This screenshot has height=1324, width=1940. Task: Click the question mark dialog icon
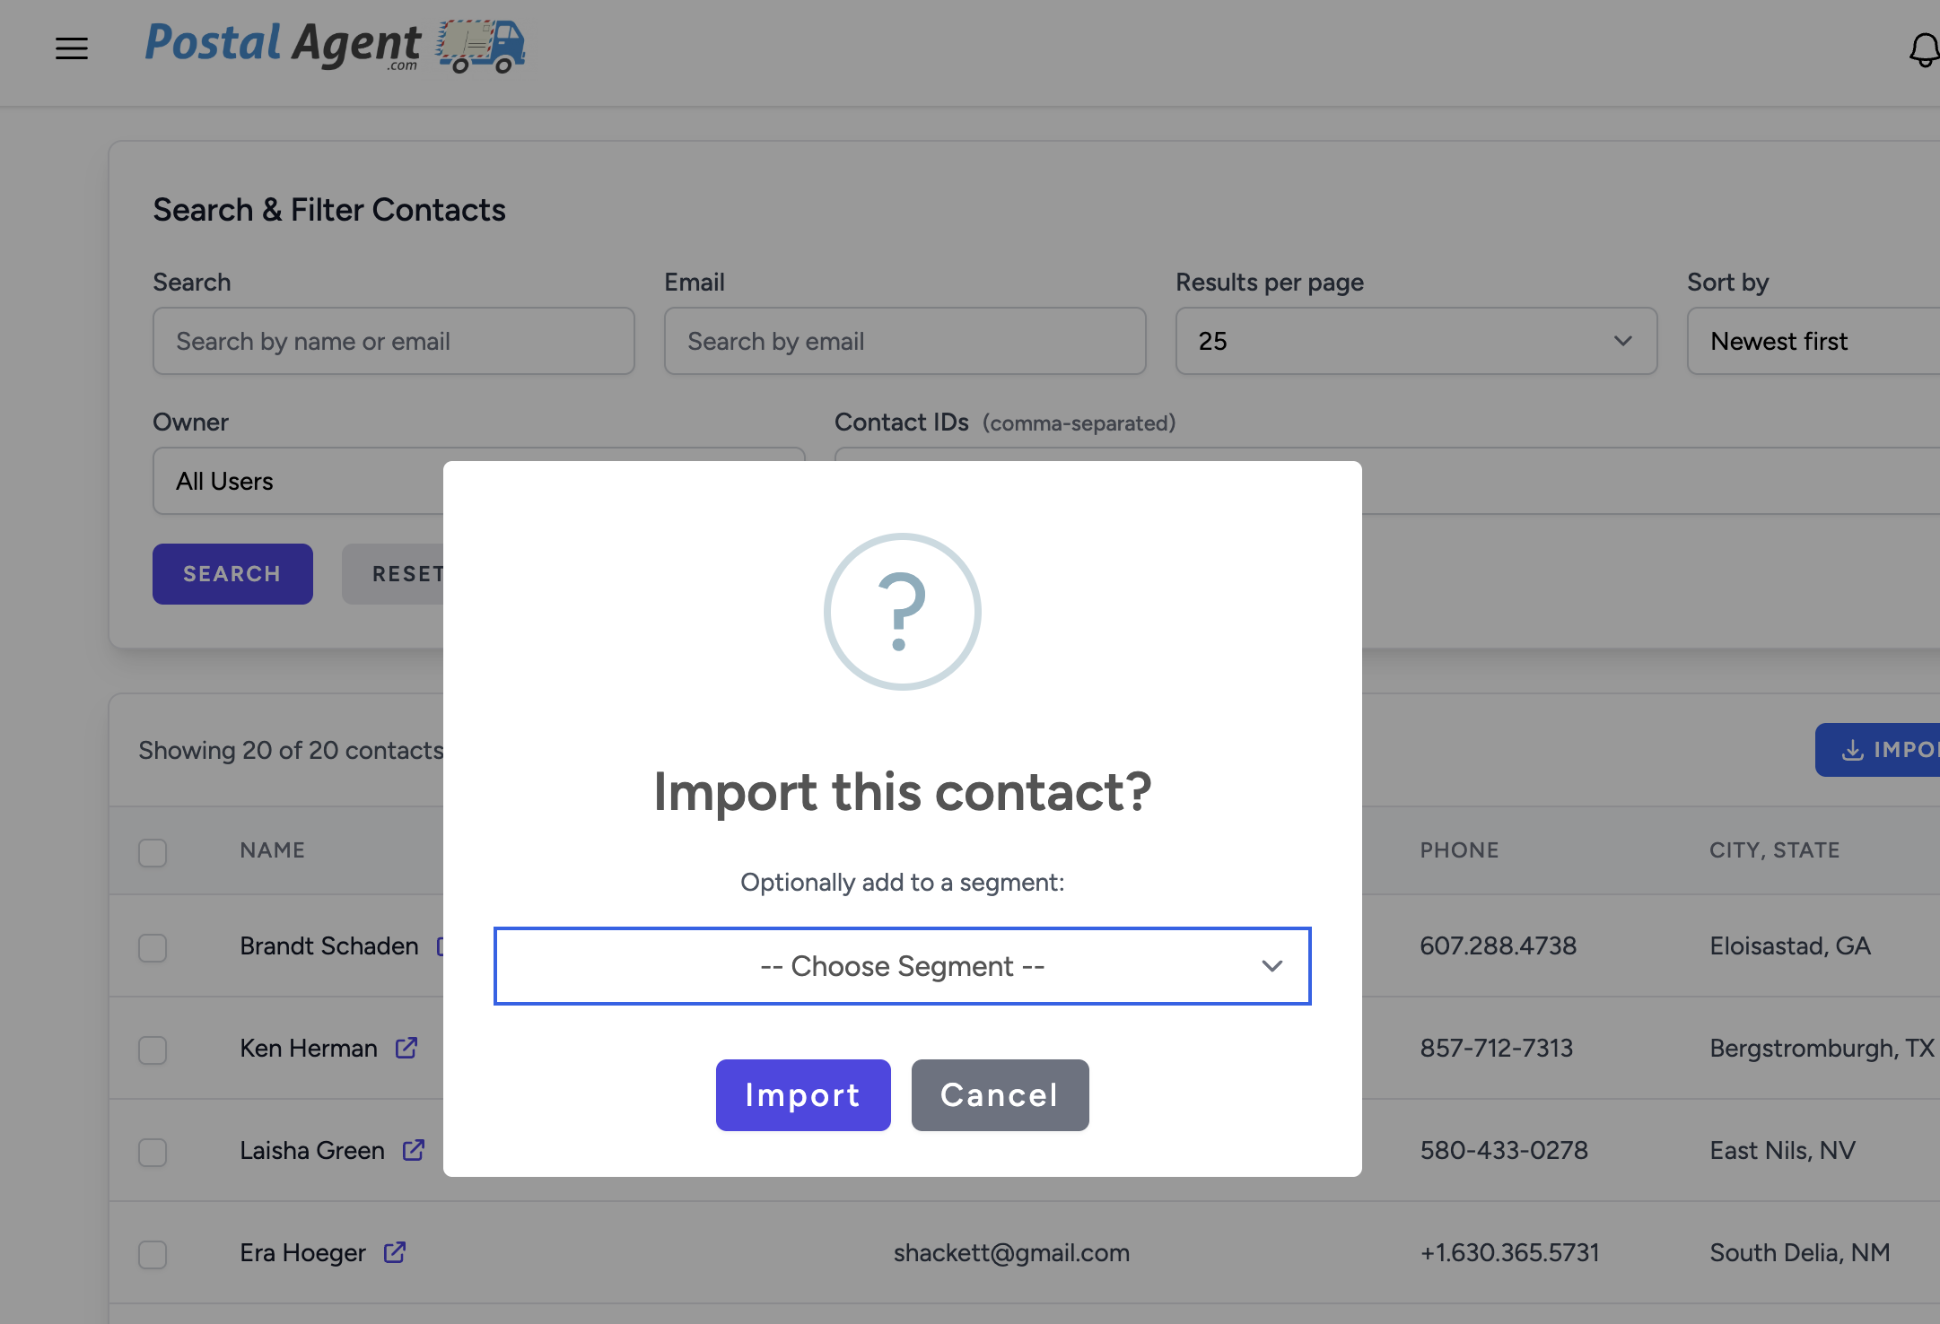point(902,612)
